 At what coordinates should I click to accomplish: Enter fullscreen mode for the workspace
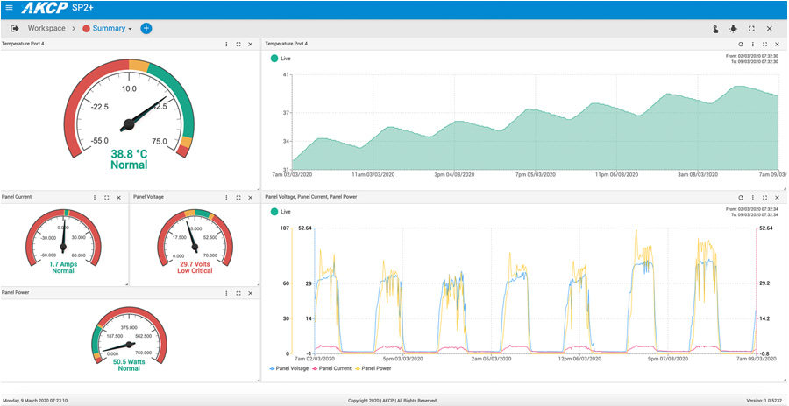pyautogui.click(x=751, y=29)
